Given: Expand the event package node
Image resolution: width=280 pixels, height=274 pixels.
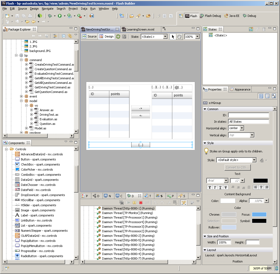Looking at the screenshot, I should [21, 96].
